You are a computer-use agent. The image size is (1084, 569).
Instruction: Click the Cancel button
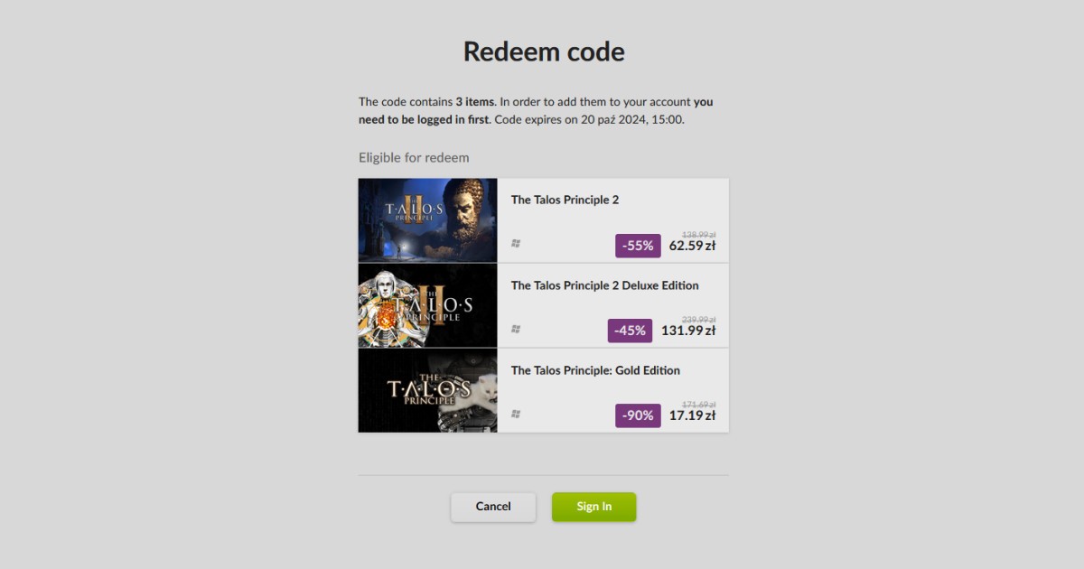pyautogui.click(x=493, y=507)
